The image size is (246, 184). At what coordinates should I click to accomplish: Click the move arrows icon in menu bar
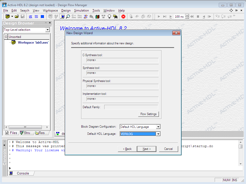click(x=231, y=10)
